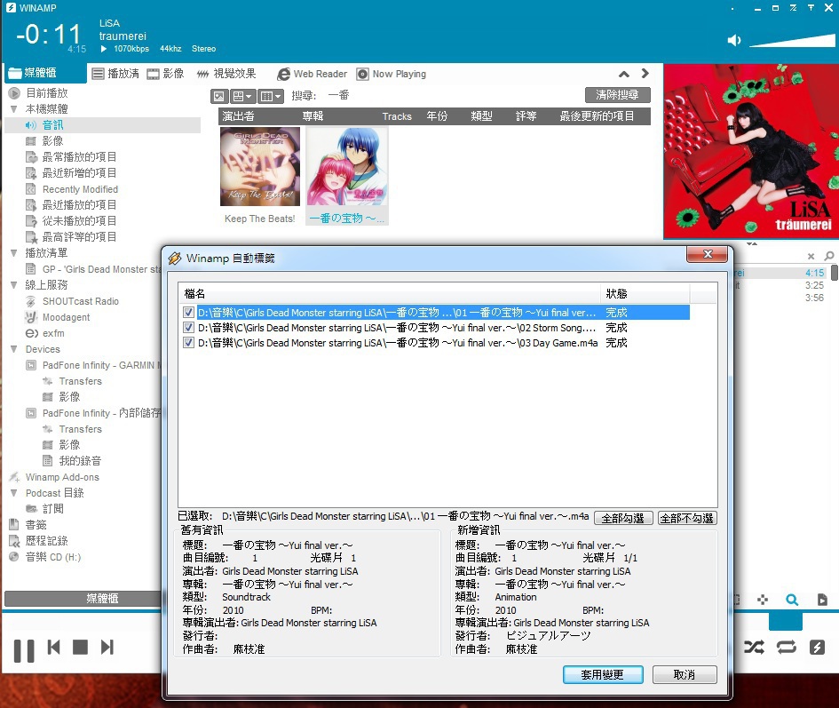Click the 全部不勾選 button

[x=687, y=519]
